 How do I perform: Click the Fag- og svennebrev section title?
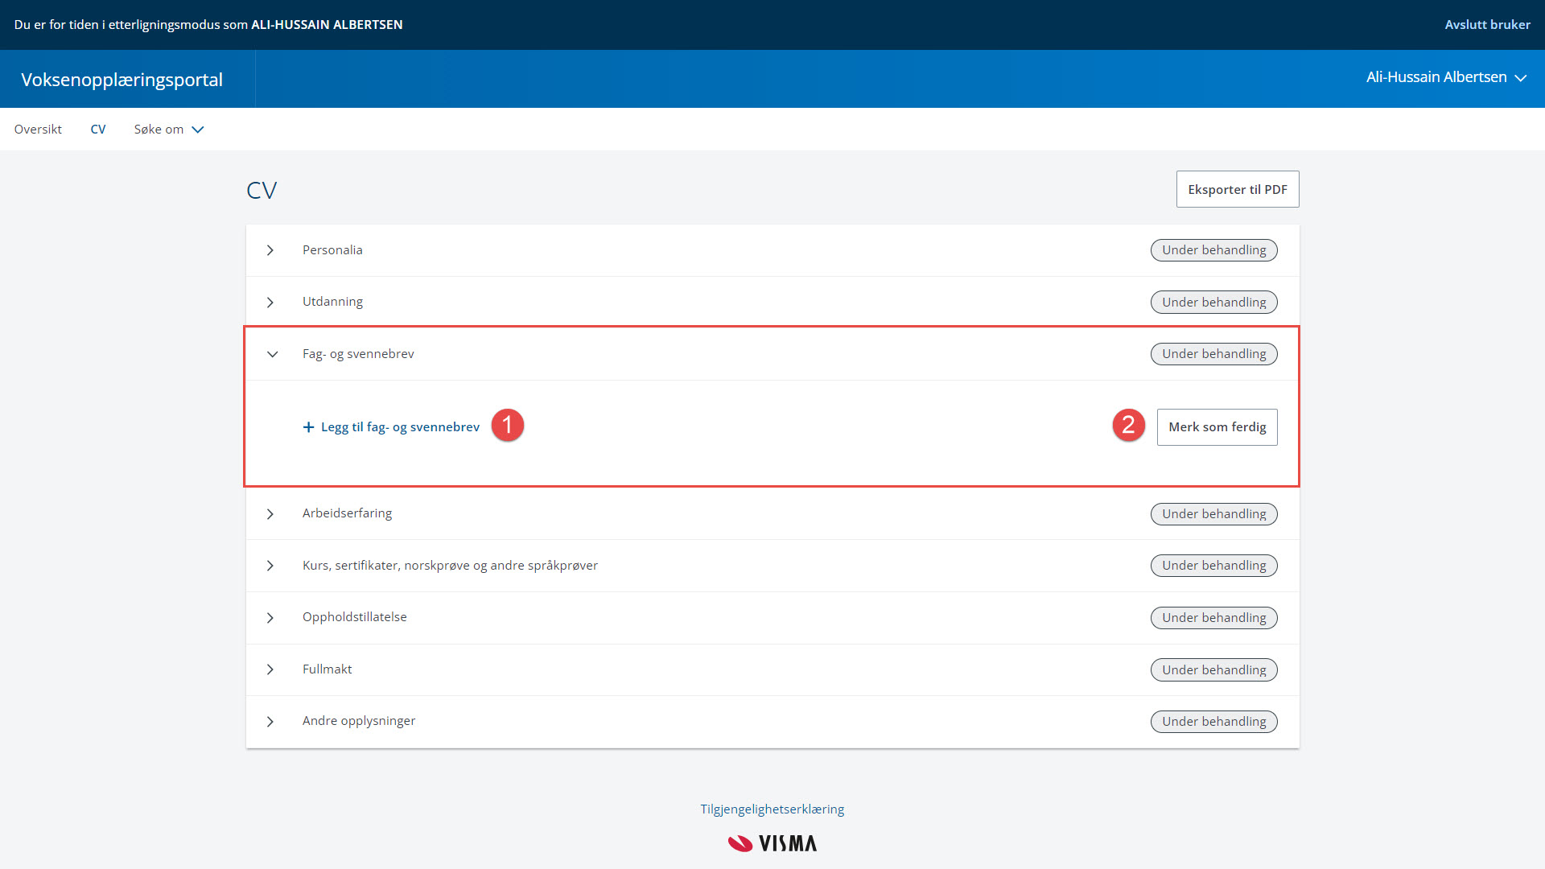click(358, 354)
